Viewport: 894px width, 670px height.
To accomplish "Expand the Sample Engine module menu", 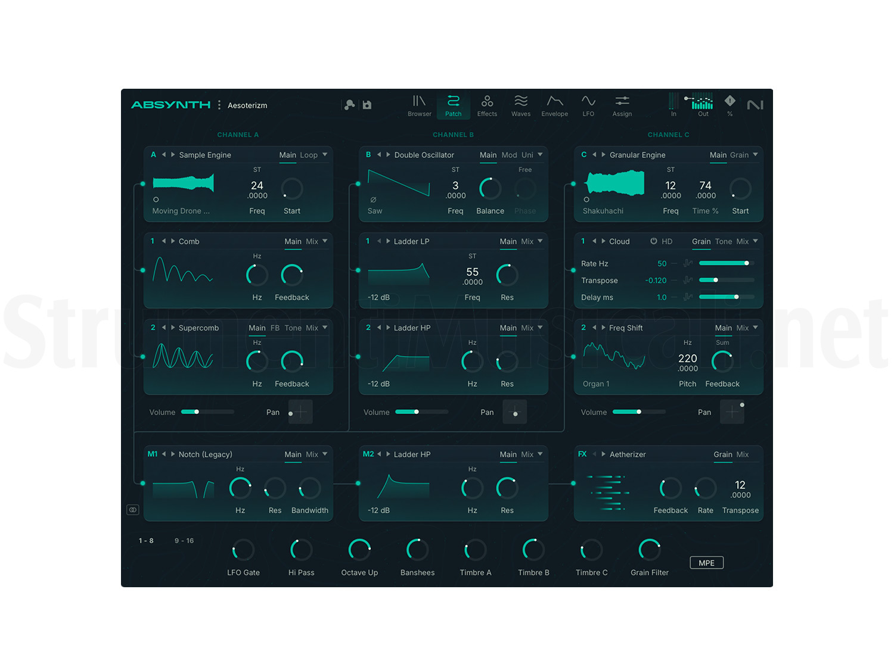I will (x=325, y=155).
